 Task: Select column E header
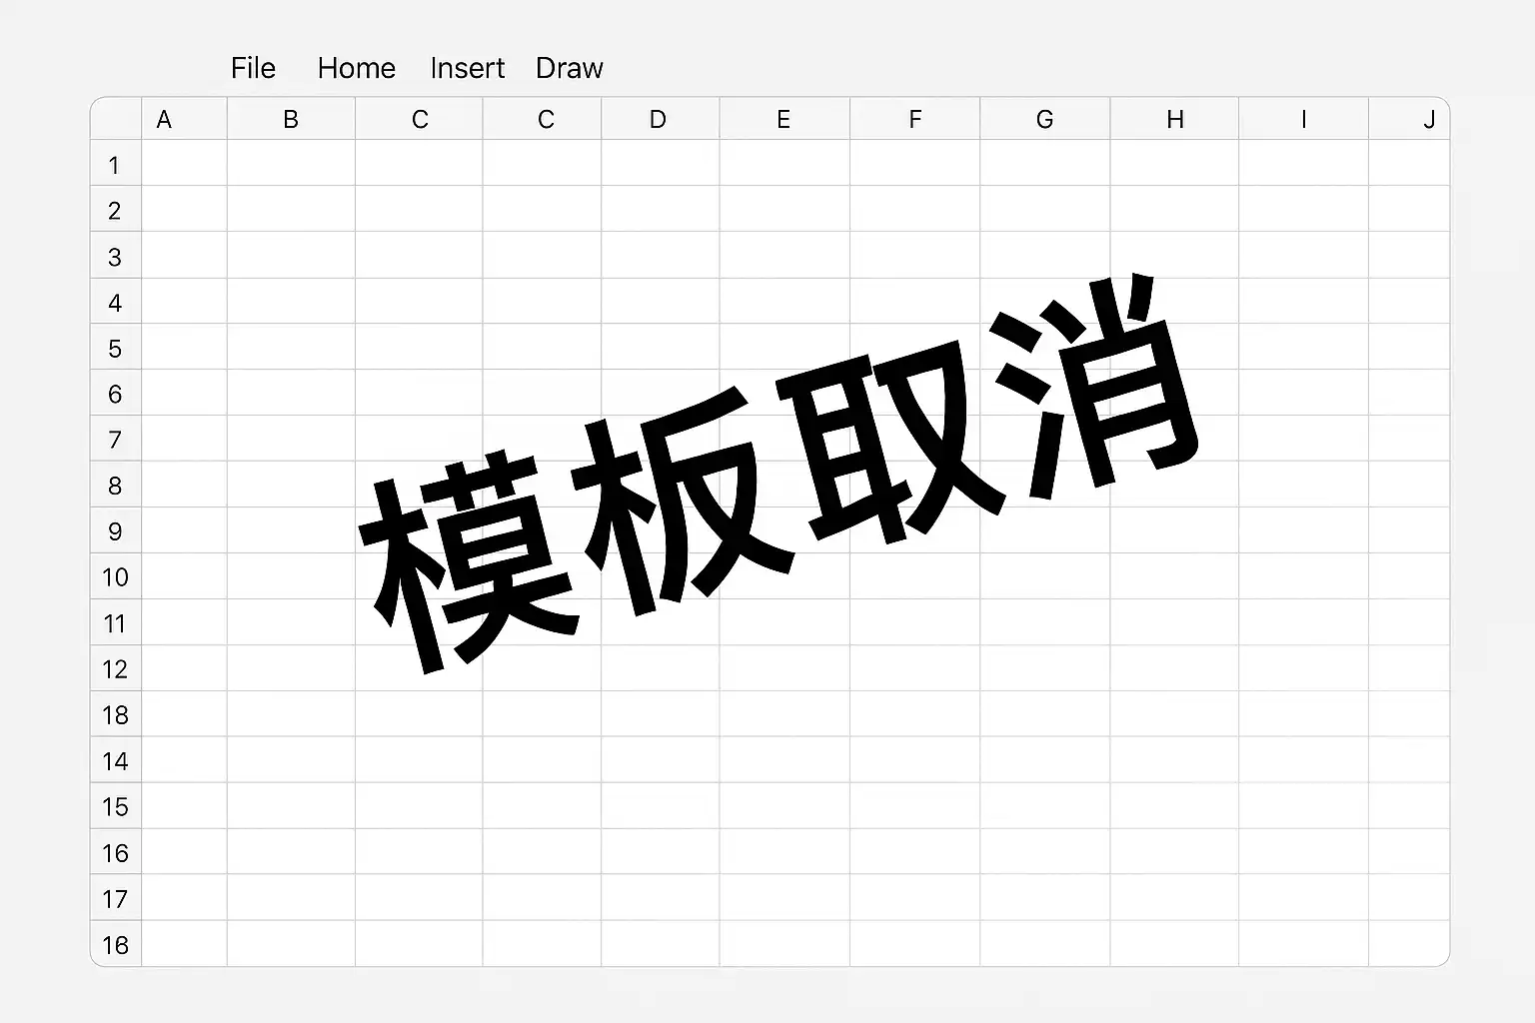click(784, 119)
